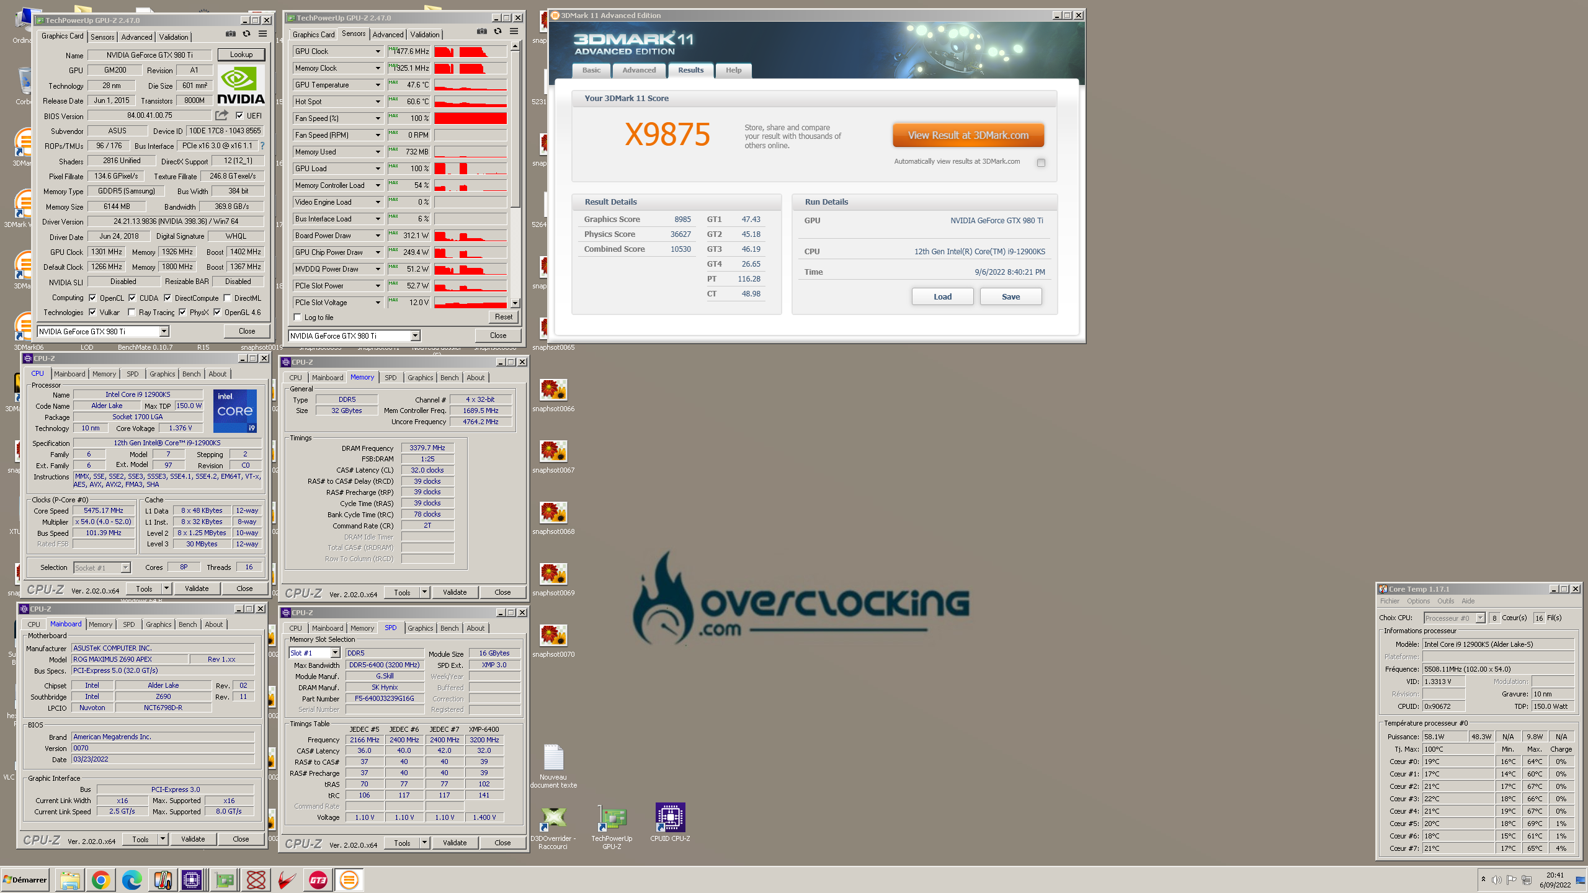The height and width of the screenshot is (893, 1588).
Task: Open GPU selector dropdown in GPU-Z Graphics Card window
Action: [164, 331]
